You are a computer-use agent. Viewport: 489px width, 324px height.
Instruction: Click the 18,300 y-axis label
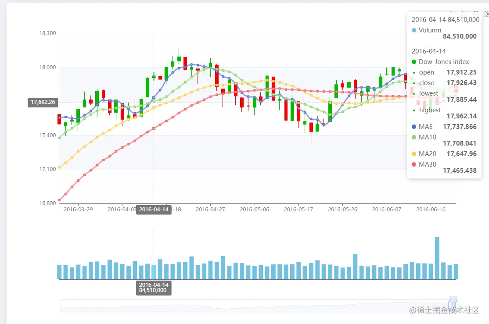click(x=47, y=33)
